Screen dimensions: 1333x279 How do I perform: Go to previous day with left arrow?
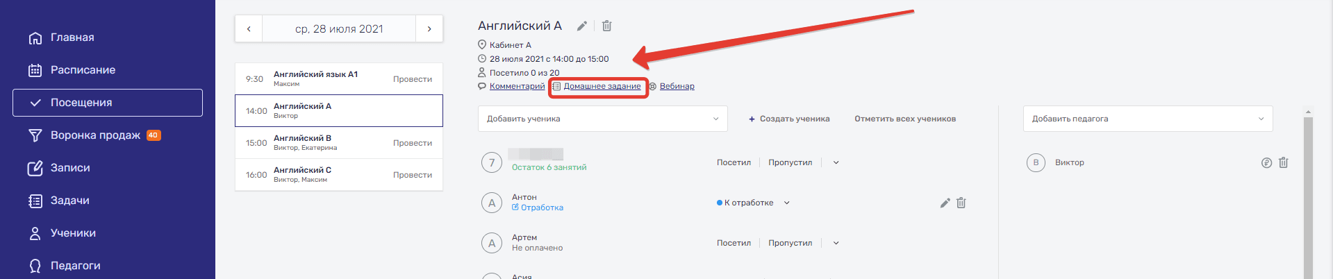(249, 29)
